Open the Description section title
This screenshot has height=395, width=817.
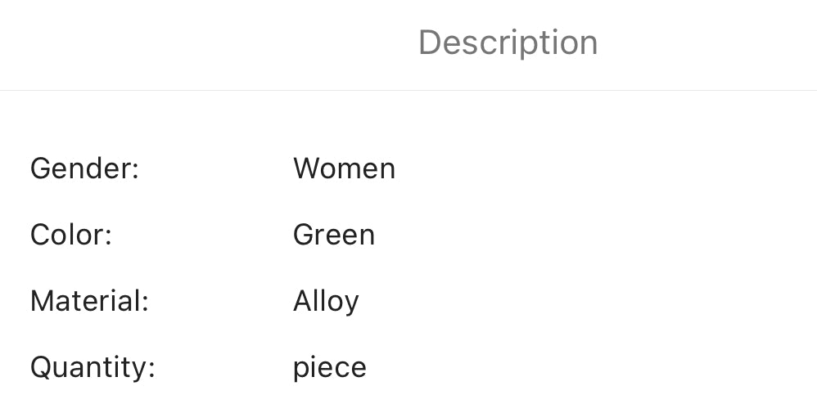[508, 43]
